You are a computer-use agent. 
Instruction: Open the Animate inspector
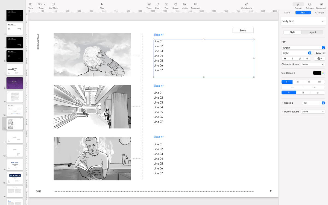pos(310,4)
